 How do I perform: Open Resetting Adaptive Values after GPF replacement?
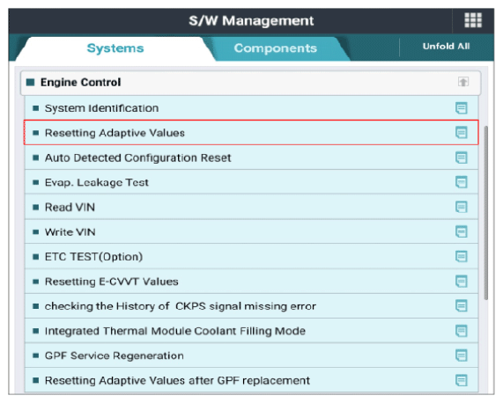pyautogui.click(x=251, y=380)
